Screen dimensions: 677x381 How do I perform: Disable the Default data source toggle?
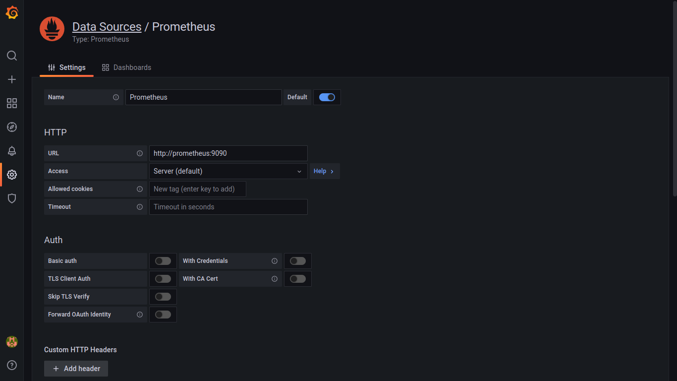[x=327, y=97]
